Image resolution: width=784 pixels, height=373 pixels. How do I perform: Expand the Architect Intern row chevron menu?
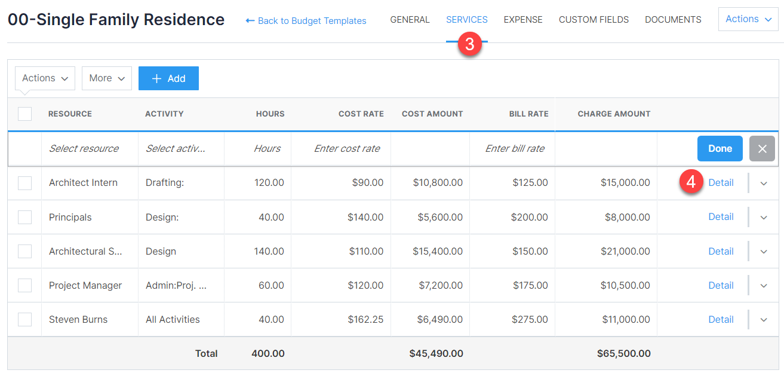(x=764, y=184)
